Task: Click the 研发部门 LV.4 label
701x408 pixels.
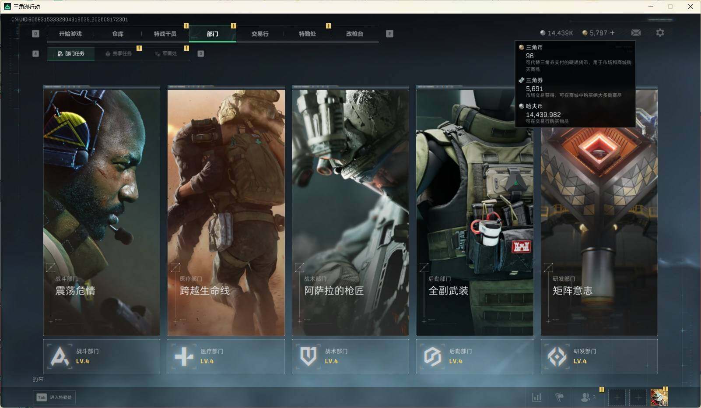Action: point(580,362)
